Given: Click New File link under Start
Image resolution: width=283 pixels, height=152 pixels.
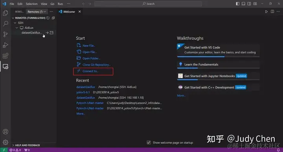Looking at the screenshot, I should 86,46.
